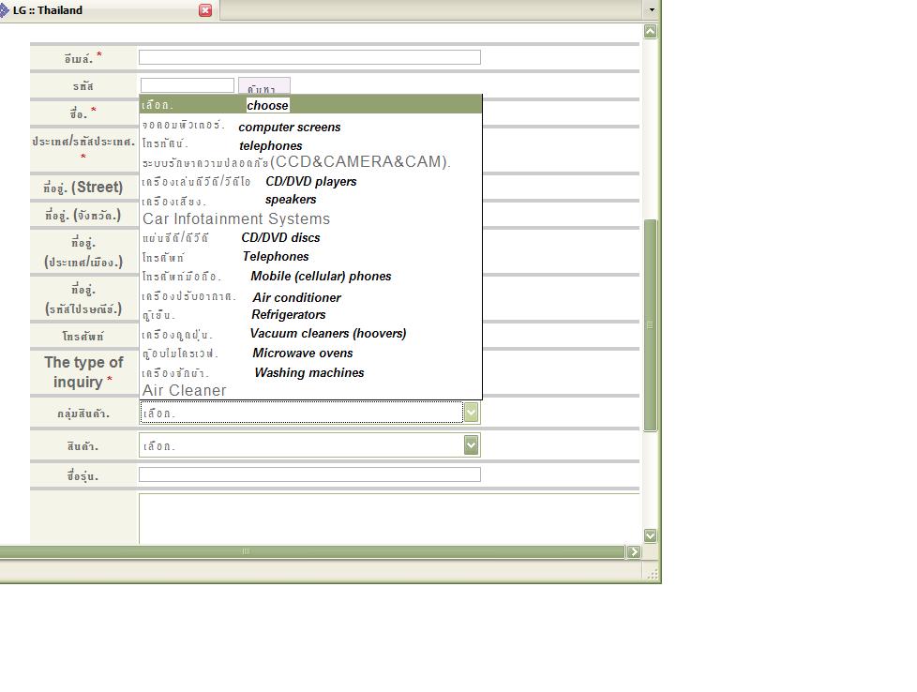Click inside the email input field
This screenshot has height=692, width=917.
(x=309, y=57)
